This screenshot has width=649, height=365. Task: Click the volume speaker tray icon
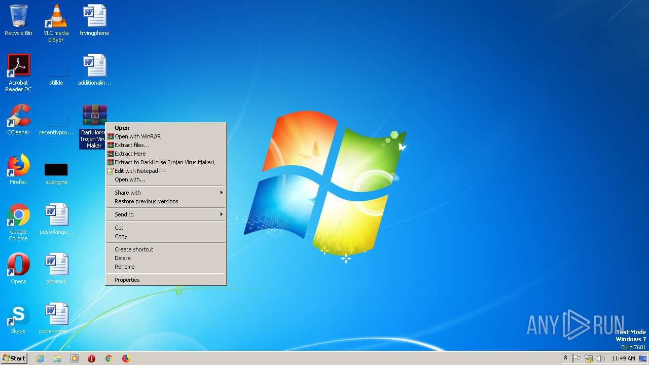coord(601,358)
